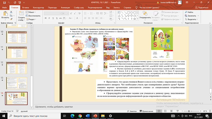Cut the selection with the scissors icon
This screenshot has height=119, width=212.
coord(11,12)
